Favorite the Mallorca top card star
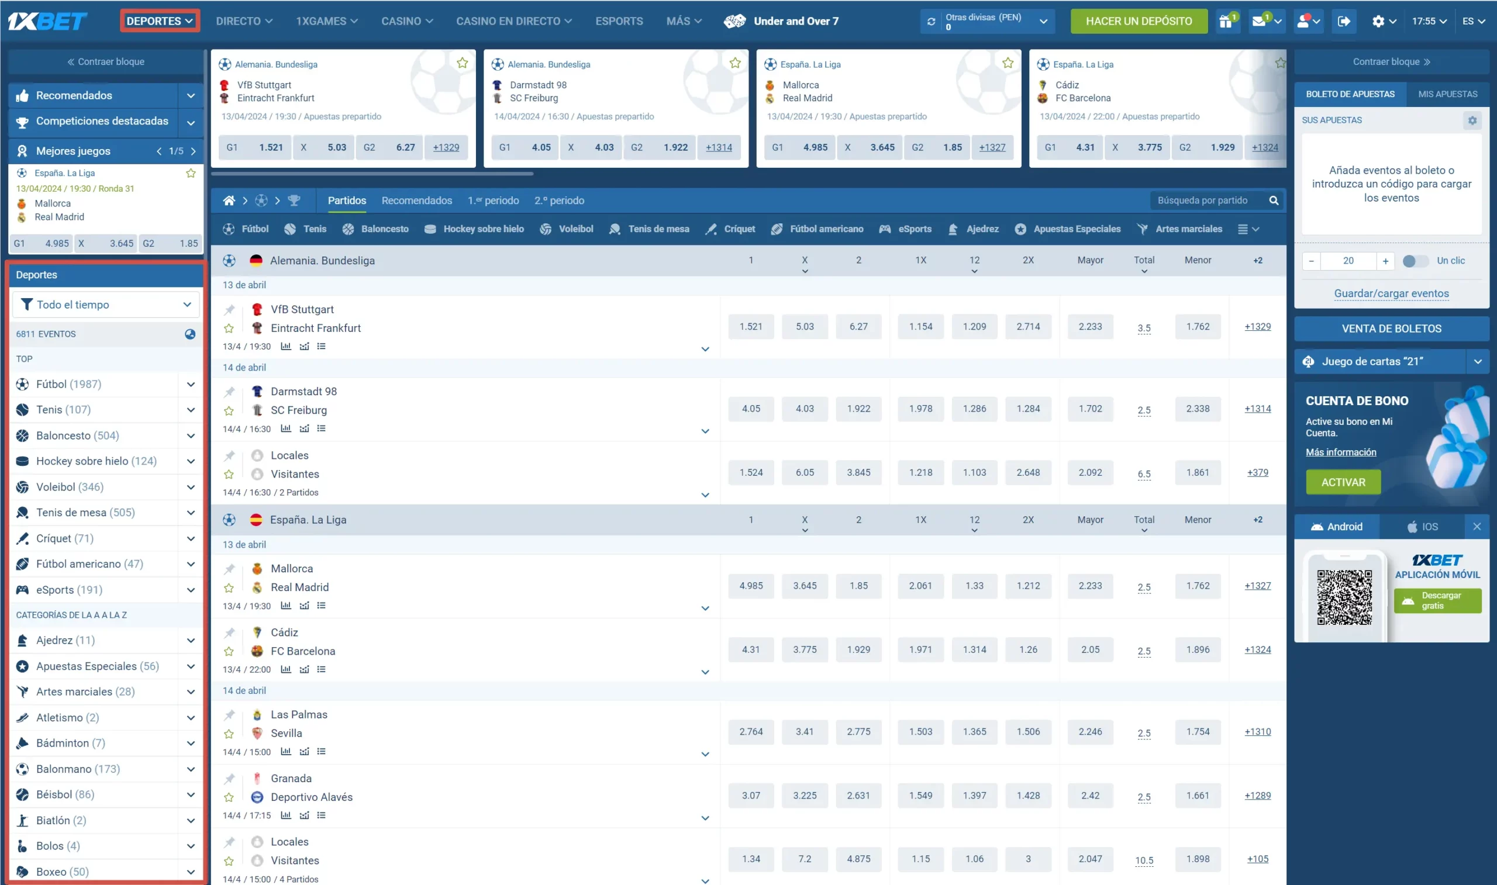Viewport: 1497px width, 885px height. click(1008, 63)
